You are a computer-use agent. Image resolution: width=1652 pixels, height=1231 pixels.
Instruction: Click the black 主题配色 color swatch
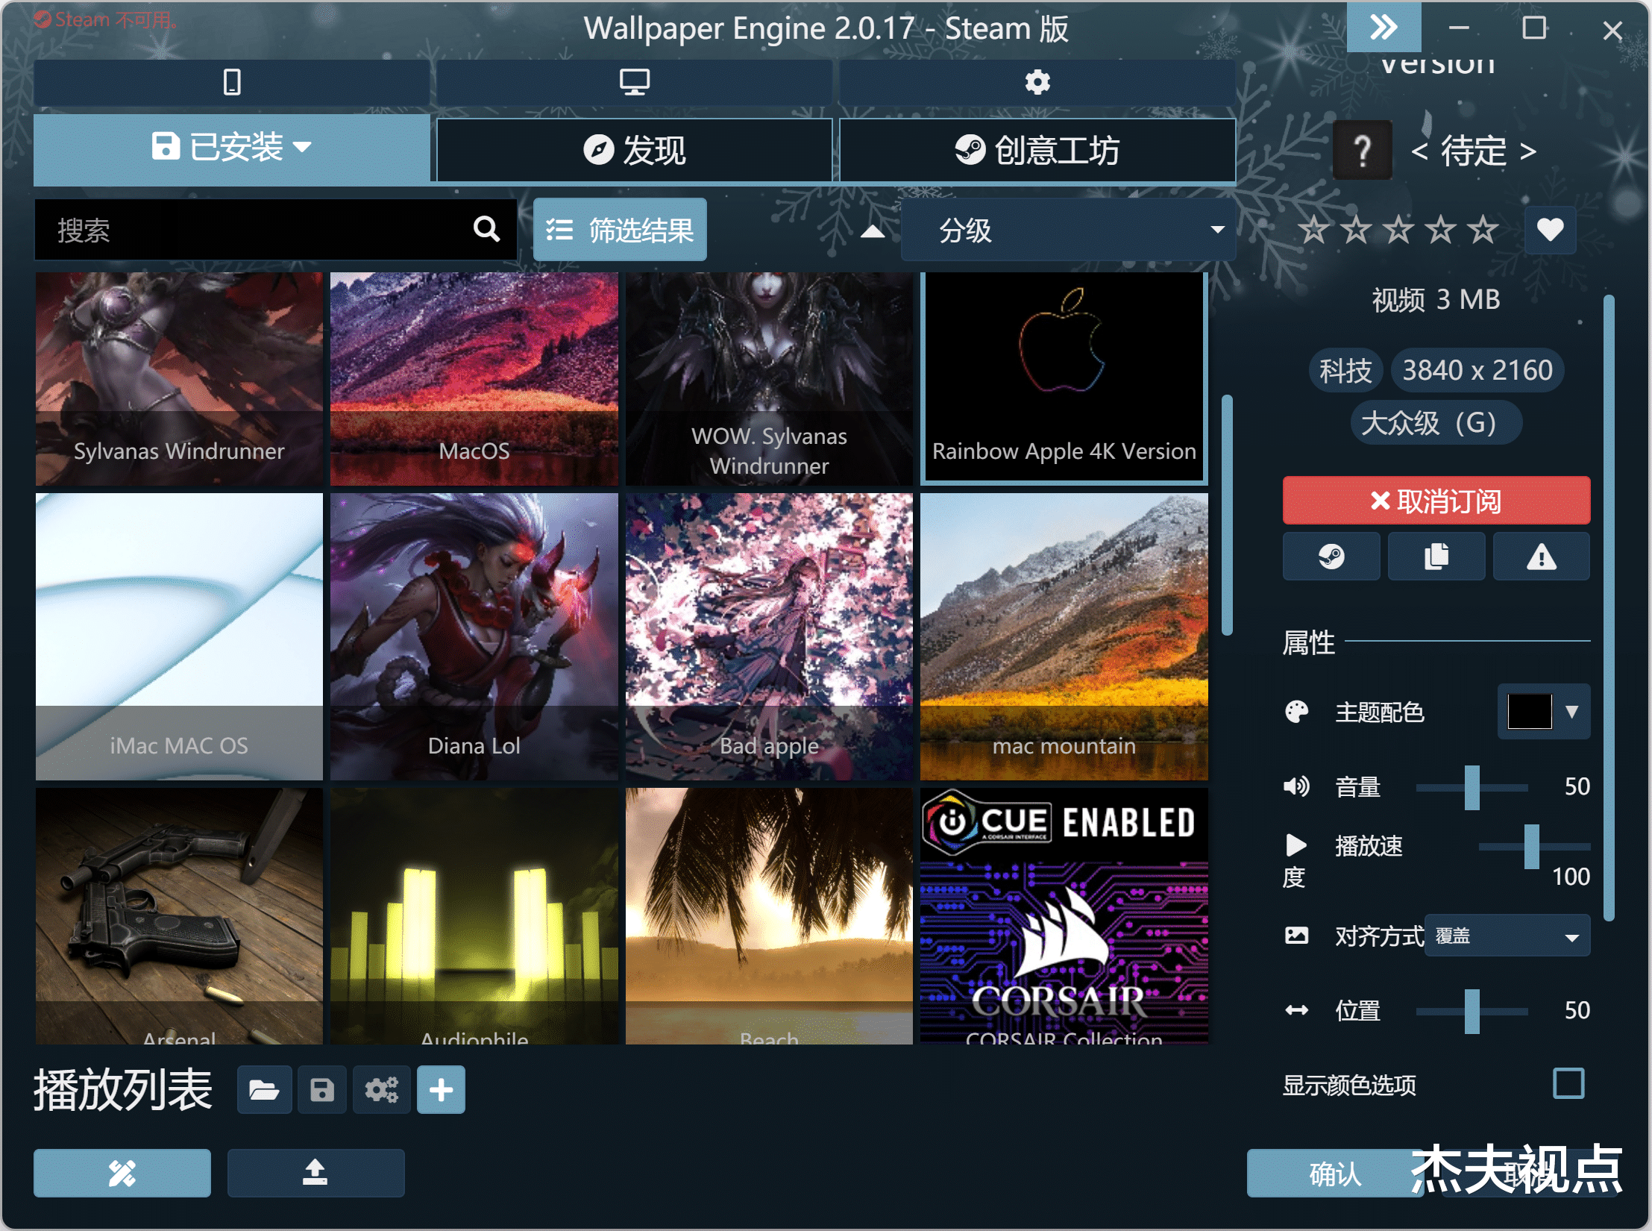(1530, 712)
